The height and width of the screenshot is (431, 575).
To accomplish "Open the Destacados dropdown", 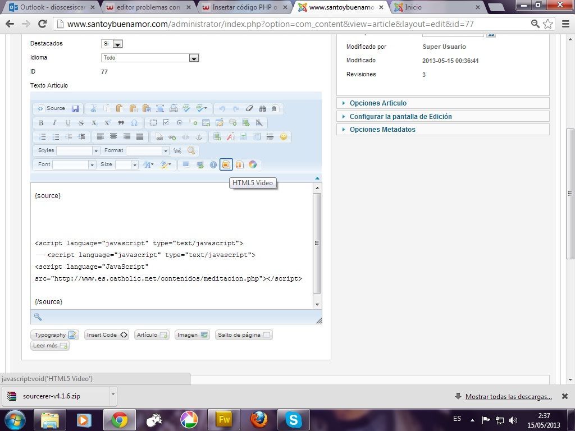I will [x=112, y=44].
